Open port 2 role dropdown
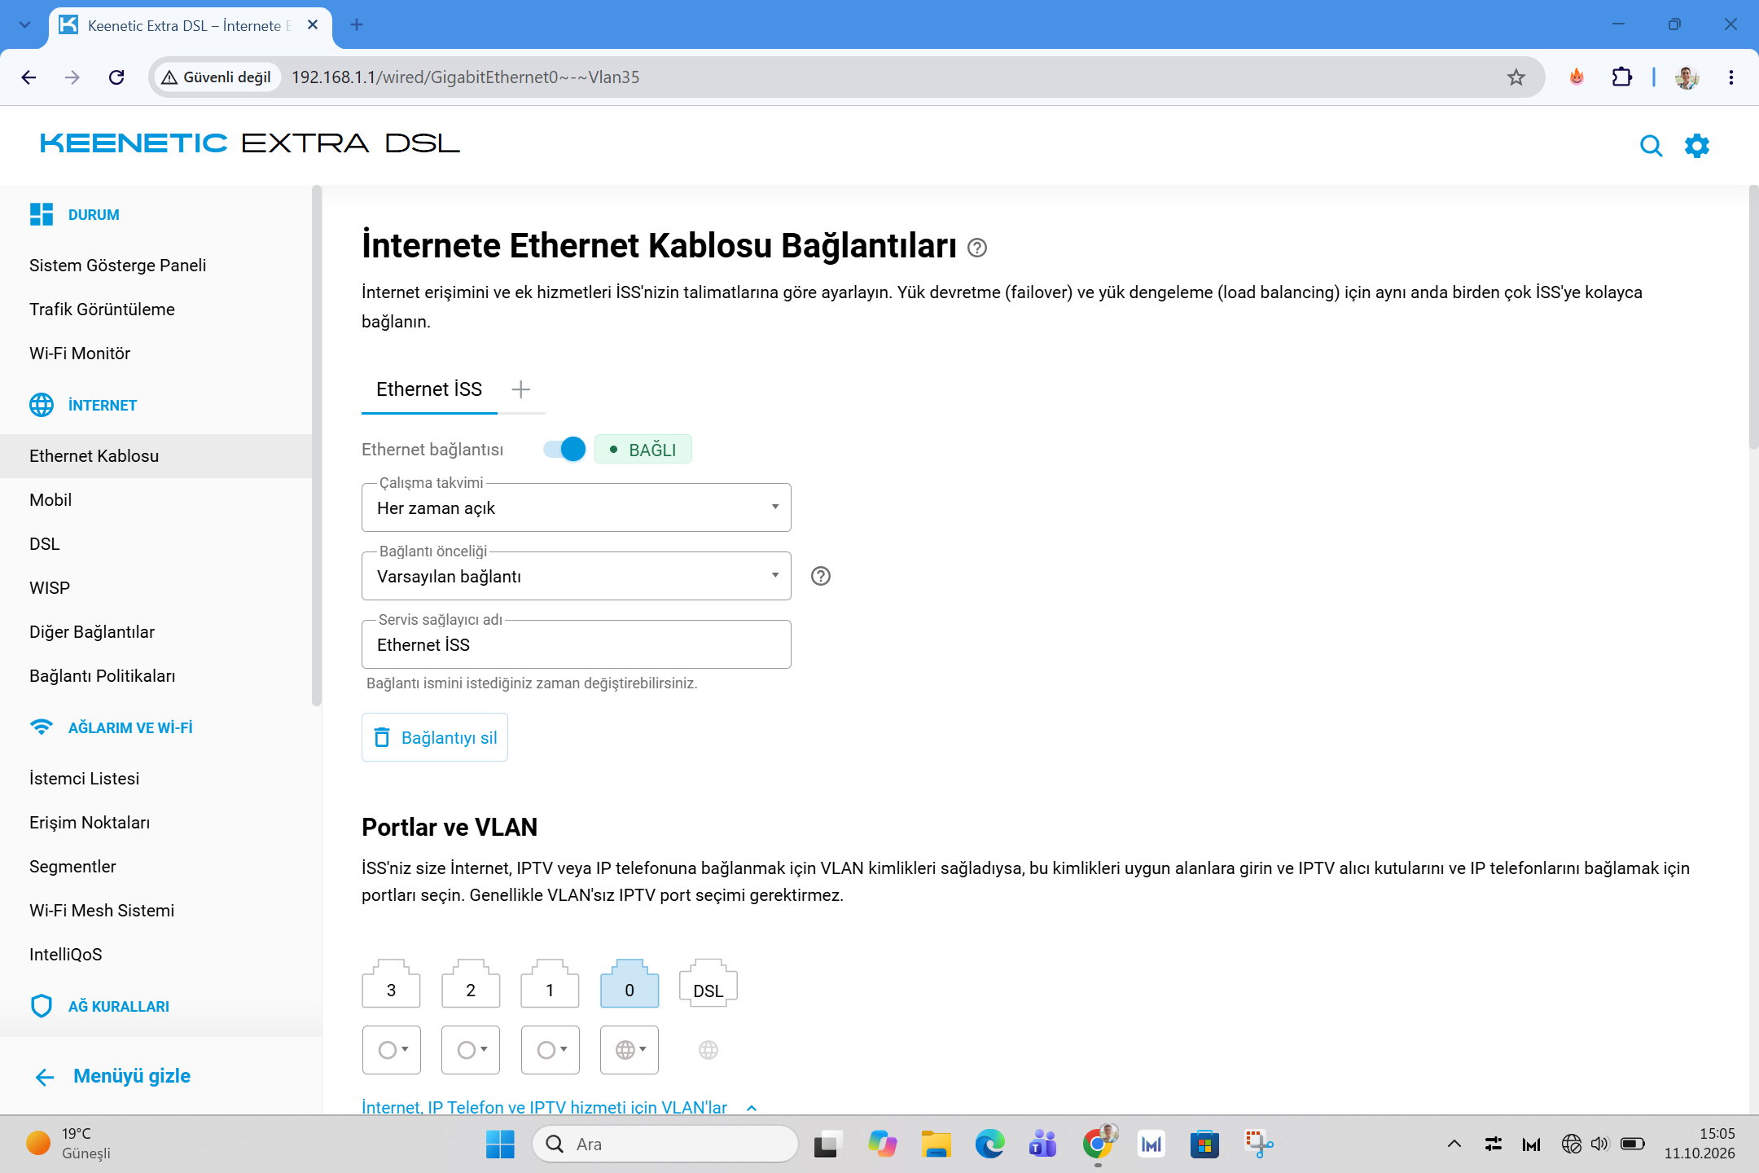Viewport: 1759px width, 1173px height. pyautogui.click(x=471, y=1050)
